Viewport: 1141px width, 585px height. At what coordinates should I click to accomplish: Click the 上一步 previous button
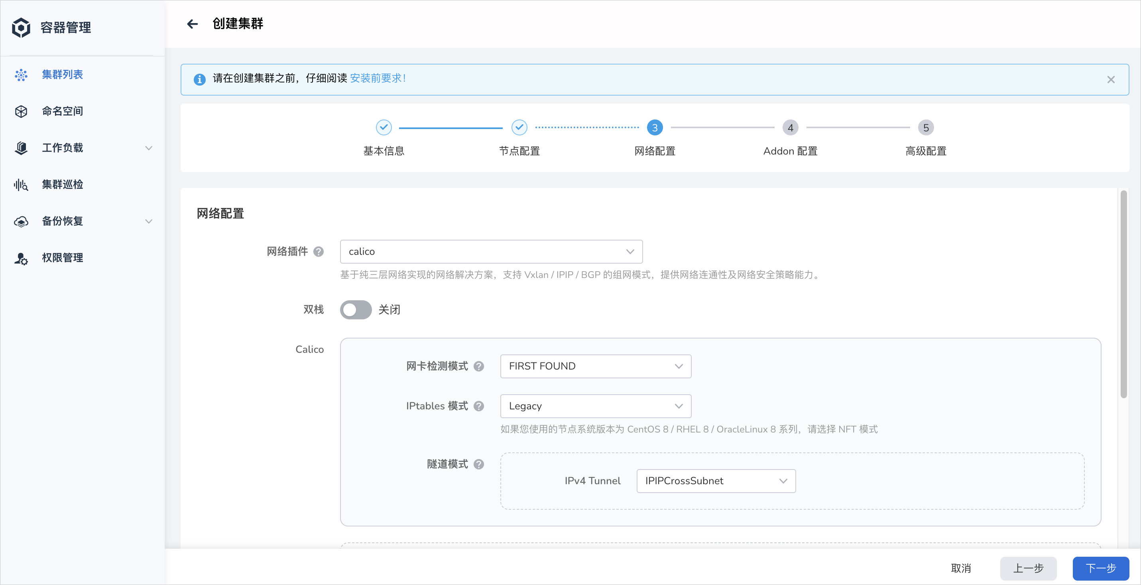pos(1028,568)
